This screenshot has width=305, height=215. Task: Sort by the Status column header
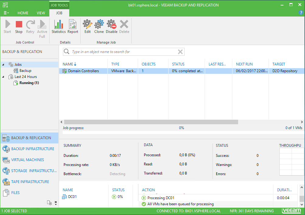[x=178, y=64]
